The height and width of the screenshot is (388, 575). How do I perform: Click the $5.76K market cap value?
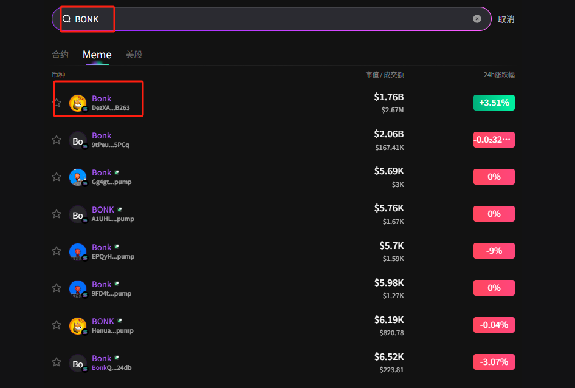click(389, 208)
